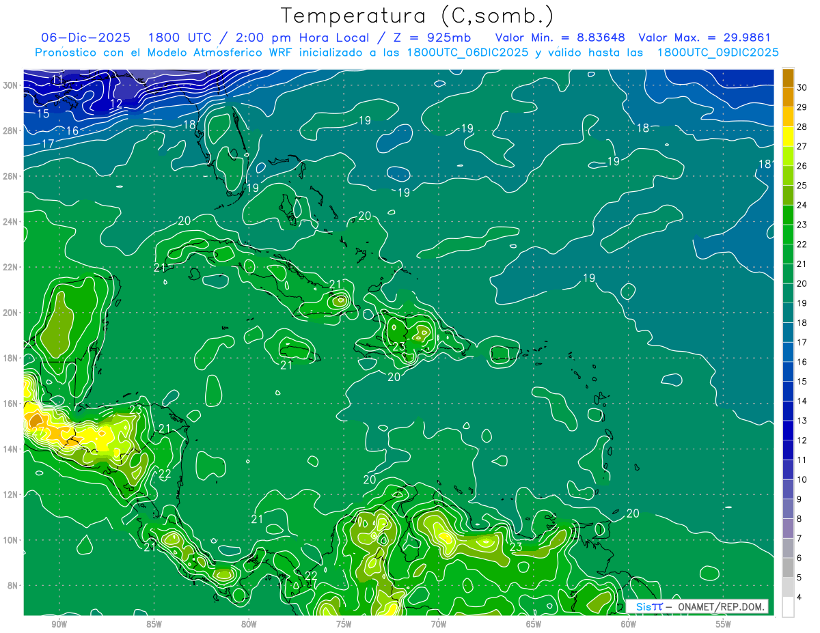Screen dimensions: 820x633
Task: Click the "55W" longitude axis label
Action: 724,624
